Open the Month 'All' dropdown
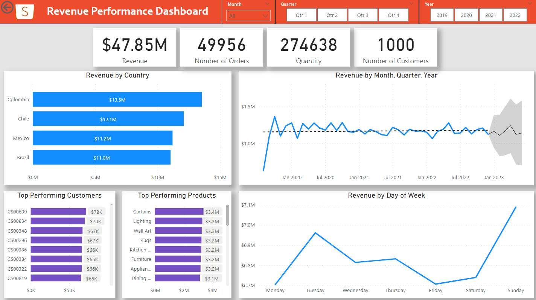Viewport: 536px width, 300px height. click(x=248, y=15)
